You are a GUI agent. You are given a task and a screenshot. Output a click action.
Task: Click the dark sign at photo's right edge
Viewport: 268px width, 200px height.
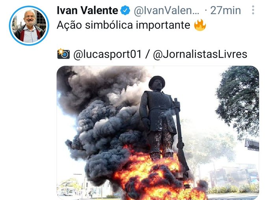pos(252,145)
